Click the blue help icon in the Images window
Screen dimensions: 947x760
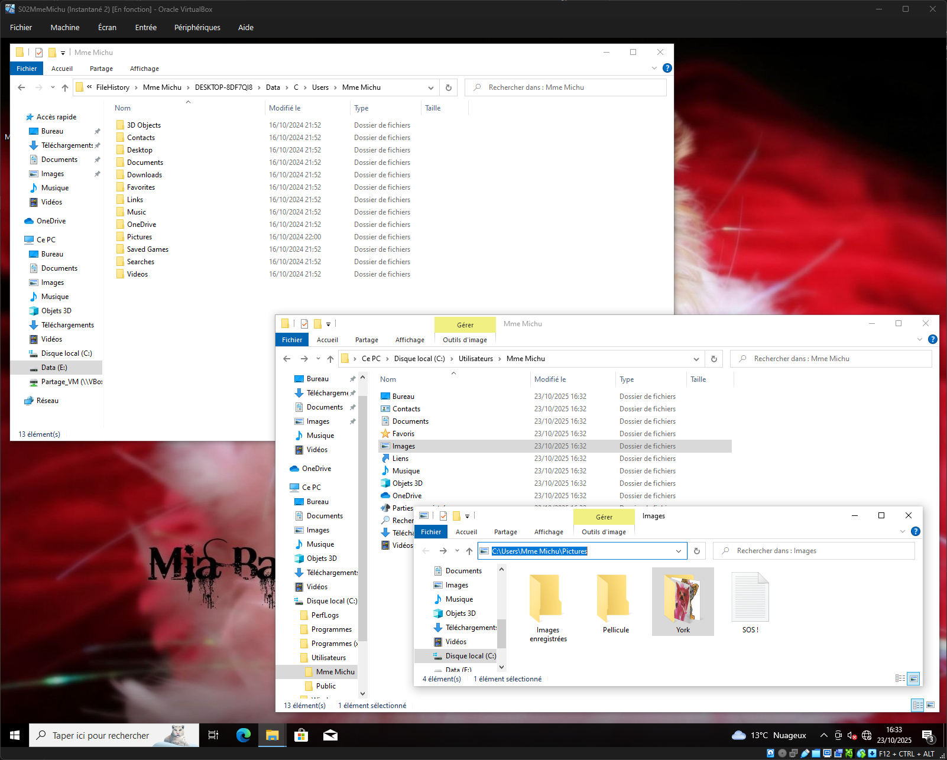(x=915, y=531)
